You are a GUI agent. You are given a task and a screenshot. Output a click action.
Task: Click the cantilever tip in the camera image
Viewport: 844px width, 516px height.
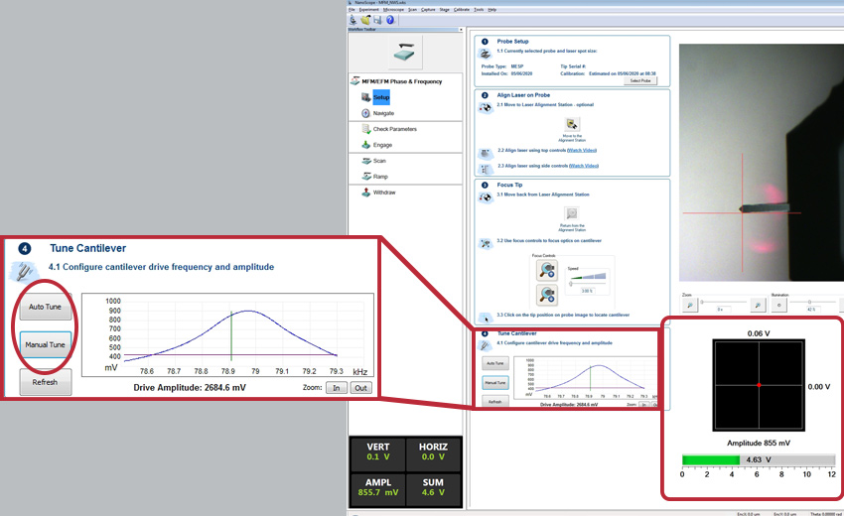743,208
